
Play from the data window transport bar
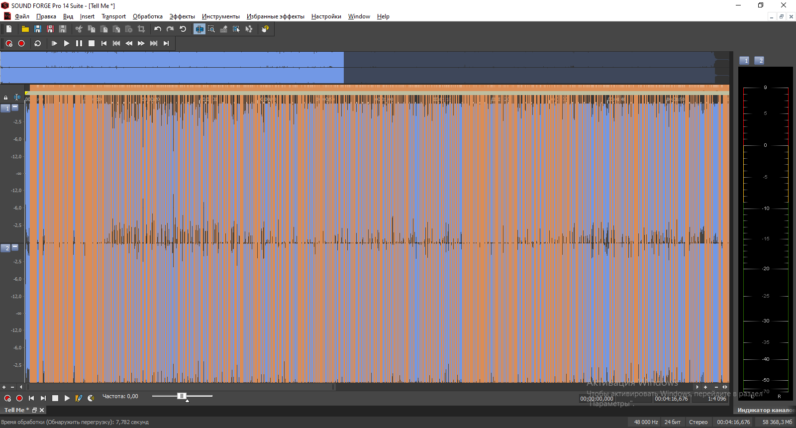click(x=67, y=398)
